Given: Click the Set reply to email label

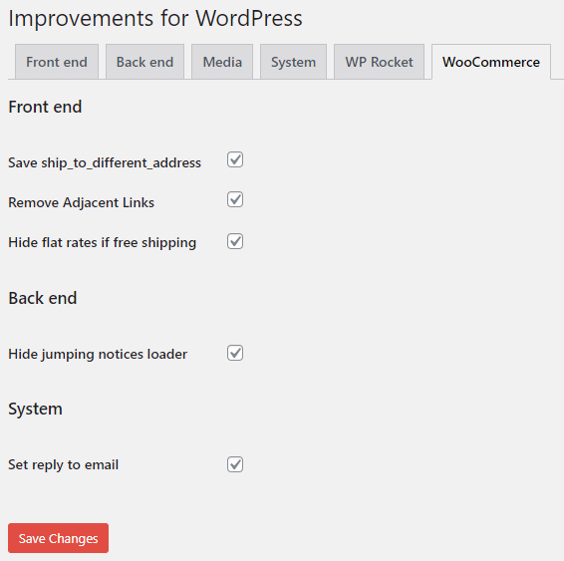Looking at the screenshot, I should click(x=64, y=465).
